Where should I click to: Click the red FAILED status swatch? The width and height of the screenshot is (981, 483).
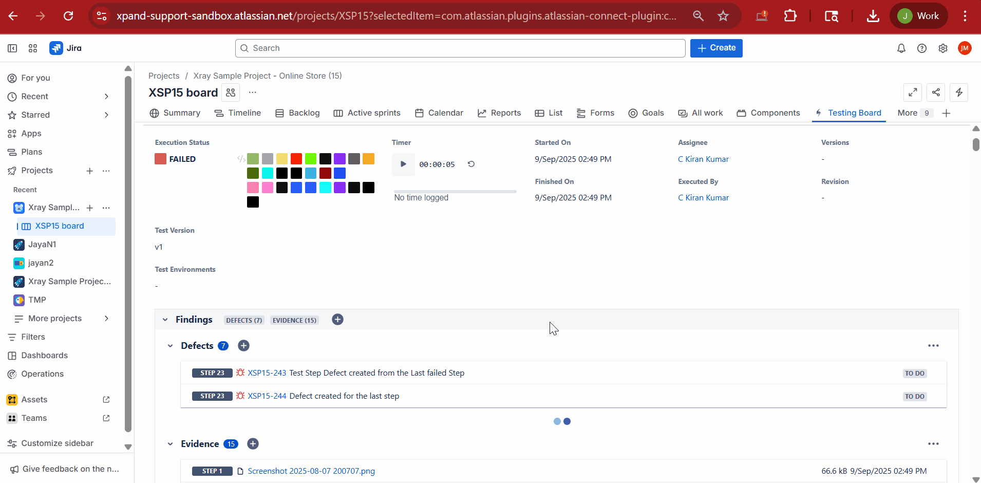(x=161, y=159)
